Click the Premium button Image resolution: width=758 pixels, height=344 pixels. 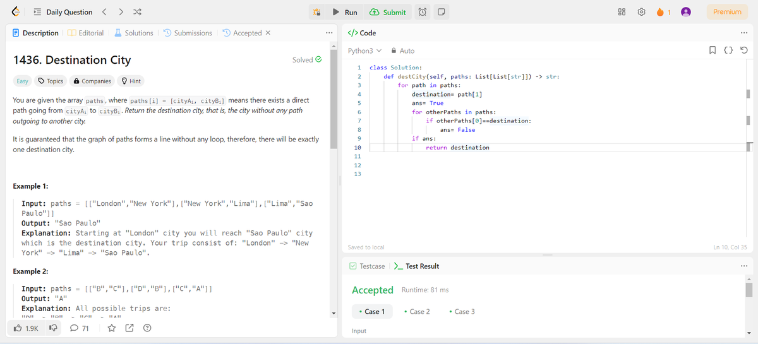click(727, 12)
